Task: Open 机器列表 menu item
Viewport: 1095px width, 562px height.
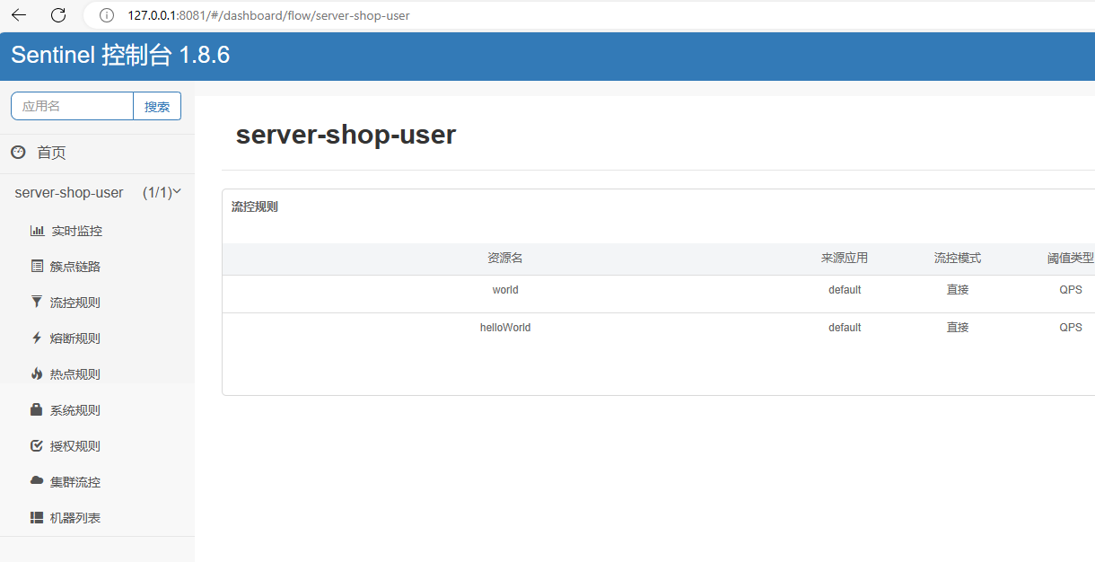Action: click(x=75, y=518)
